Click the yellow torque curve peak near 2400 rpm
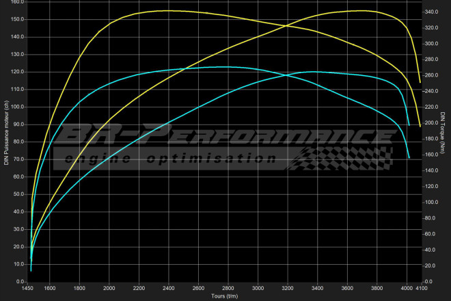The height and width of the screenshot is (301, 451). pyautogui.click(x=169, y=10)
